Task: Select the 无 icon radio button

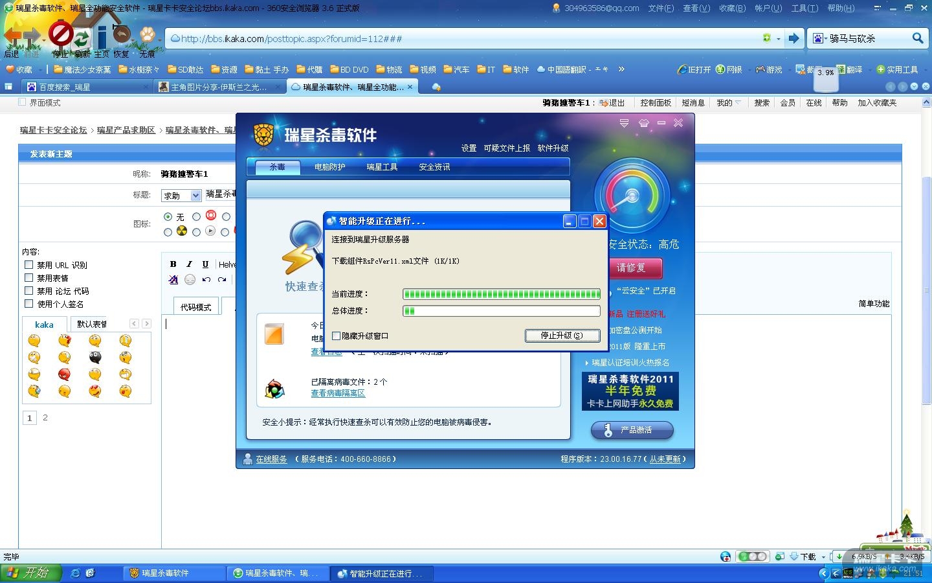Action: (x=168, y=217)
